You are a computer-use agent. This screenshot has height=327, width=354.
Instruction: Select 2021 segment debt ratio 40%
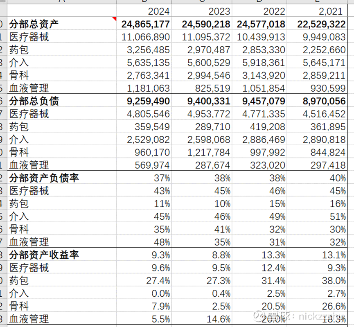317,178
